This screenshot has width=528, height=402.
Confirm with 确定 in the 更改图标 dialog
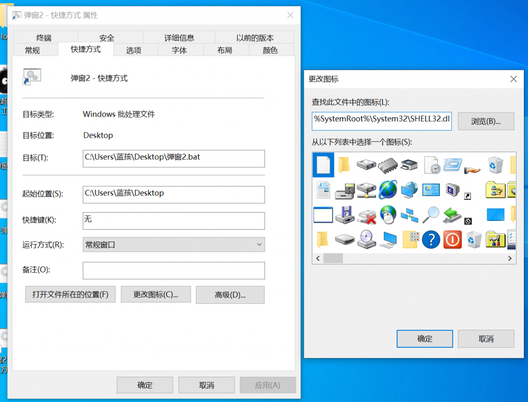[x=425, y=339]
